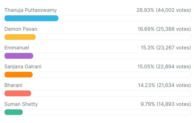The height and width of the screenshot is (123, 194).
Task: Choose the Suman Shetty poll entry
Action: point(21,104)
